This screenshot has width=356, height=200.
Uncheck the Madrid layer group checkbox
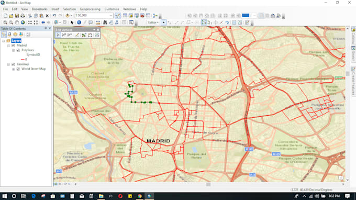click(x=13, y=46)
